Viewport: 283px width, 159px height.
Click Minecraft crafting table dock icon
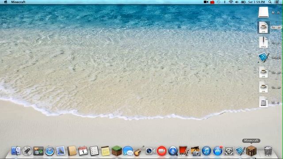tap(251, 151)
